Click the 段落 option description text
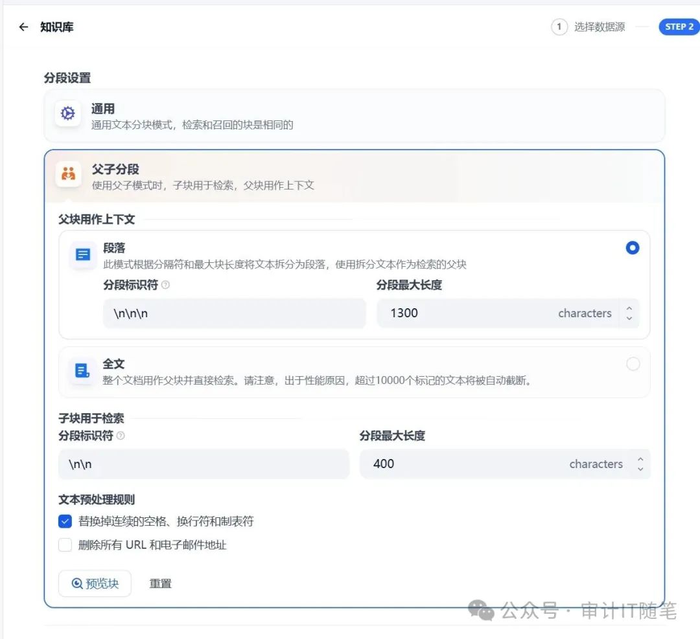700x639 pixels. click(285, 264)
